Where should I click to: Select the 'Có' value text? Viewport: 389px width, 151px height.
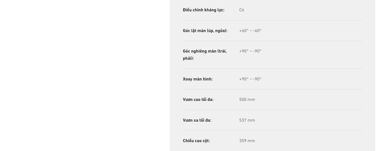[x=242, y=10]
